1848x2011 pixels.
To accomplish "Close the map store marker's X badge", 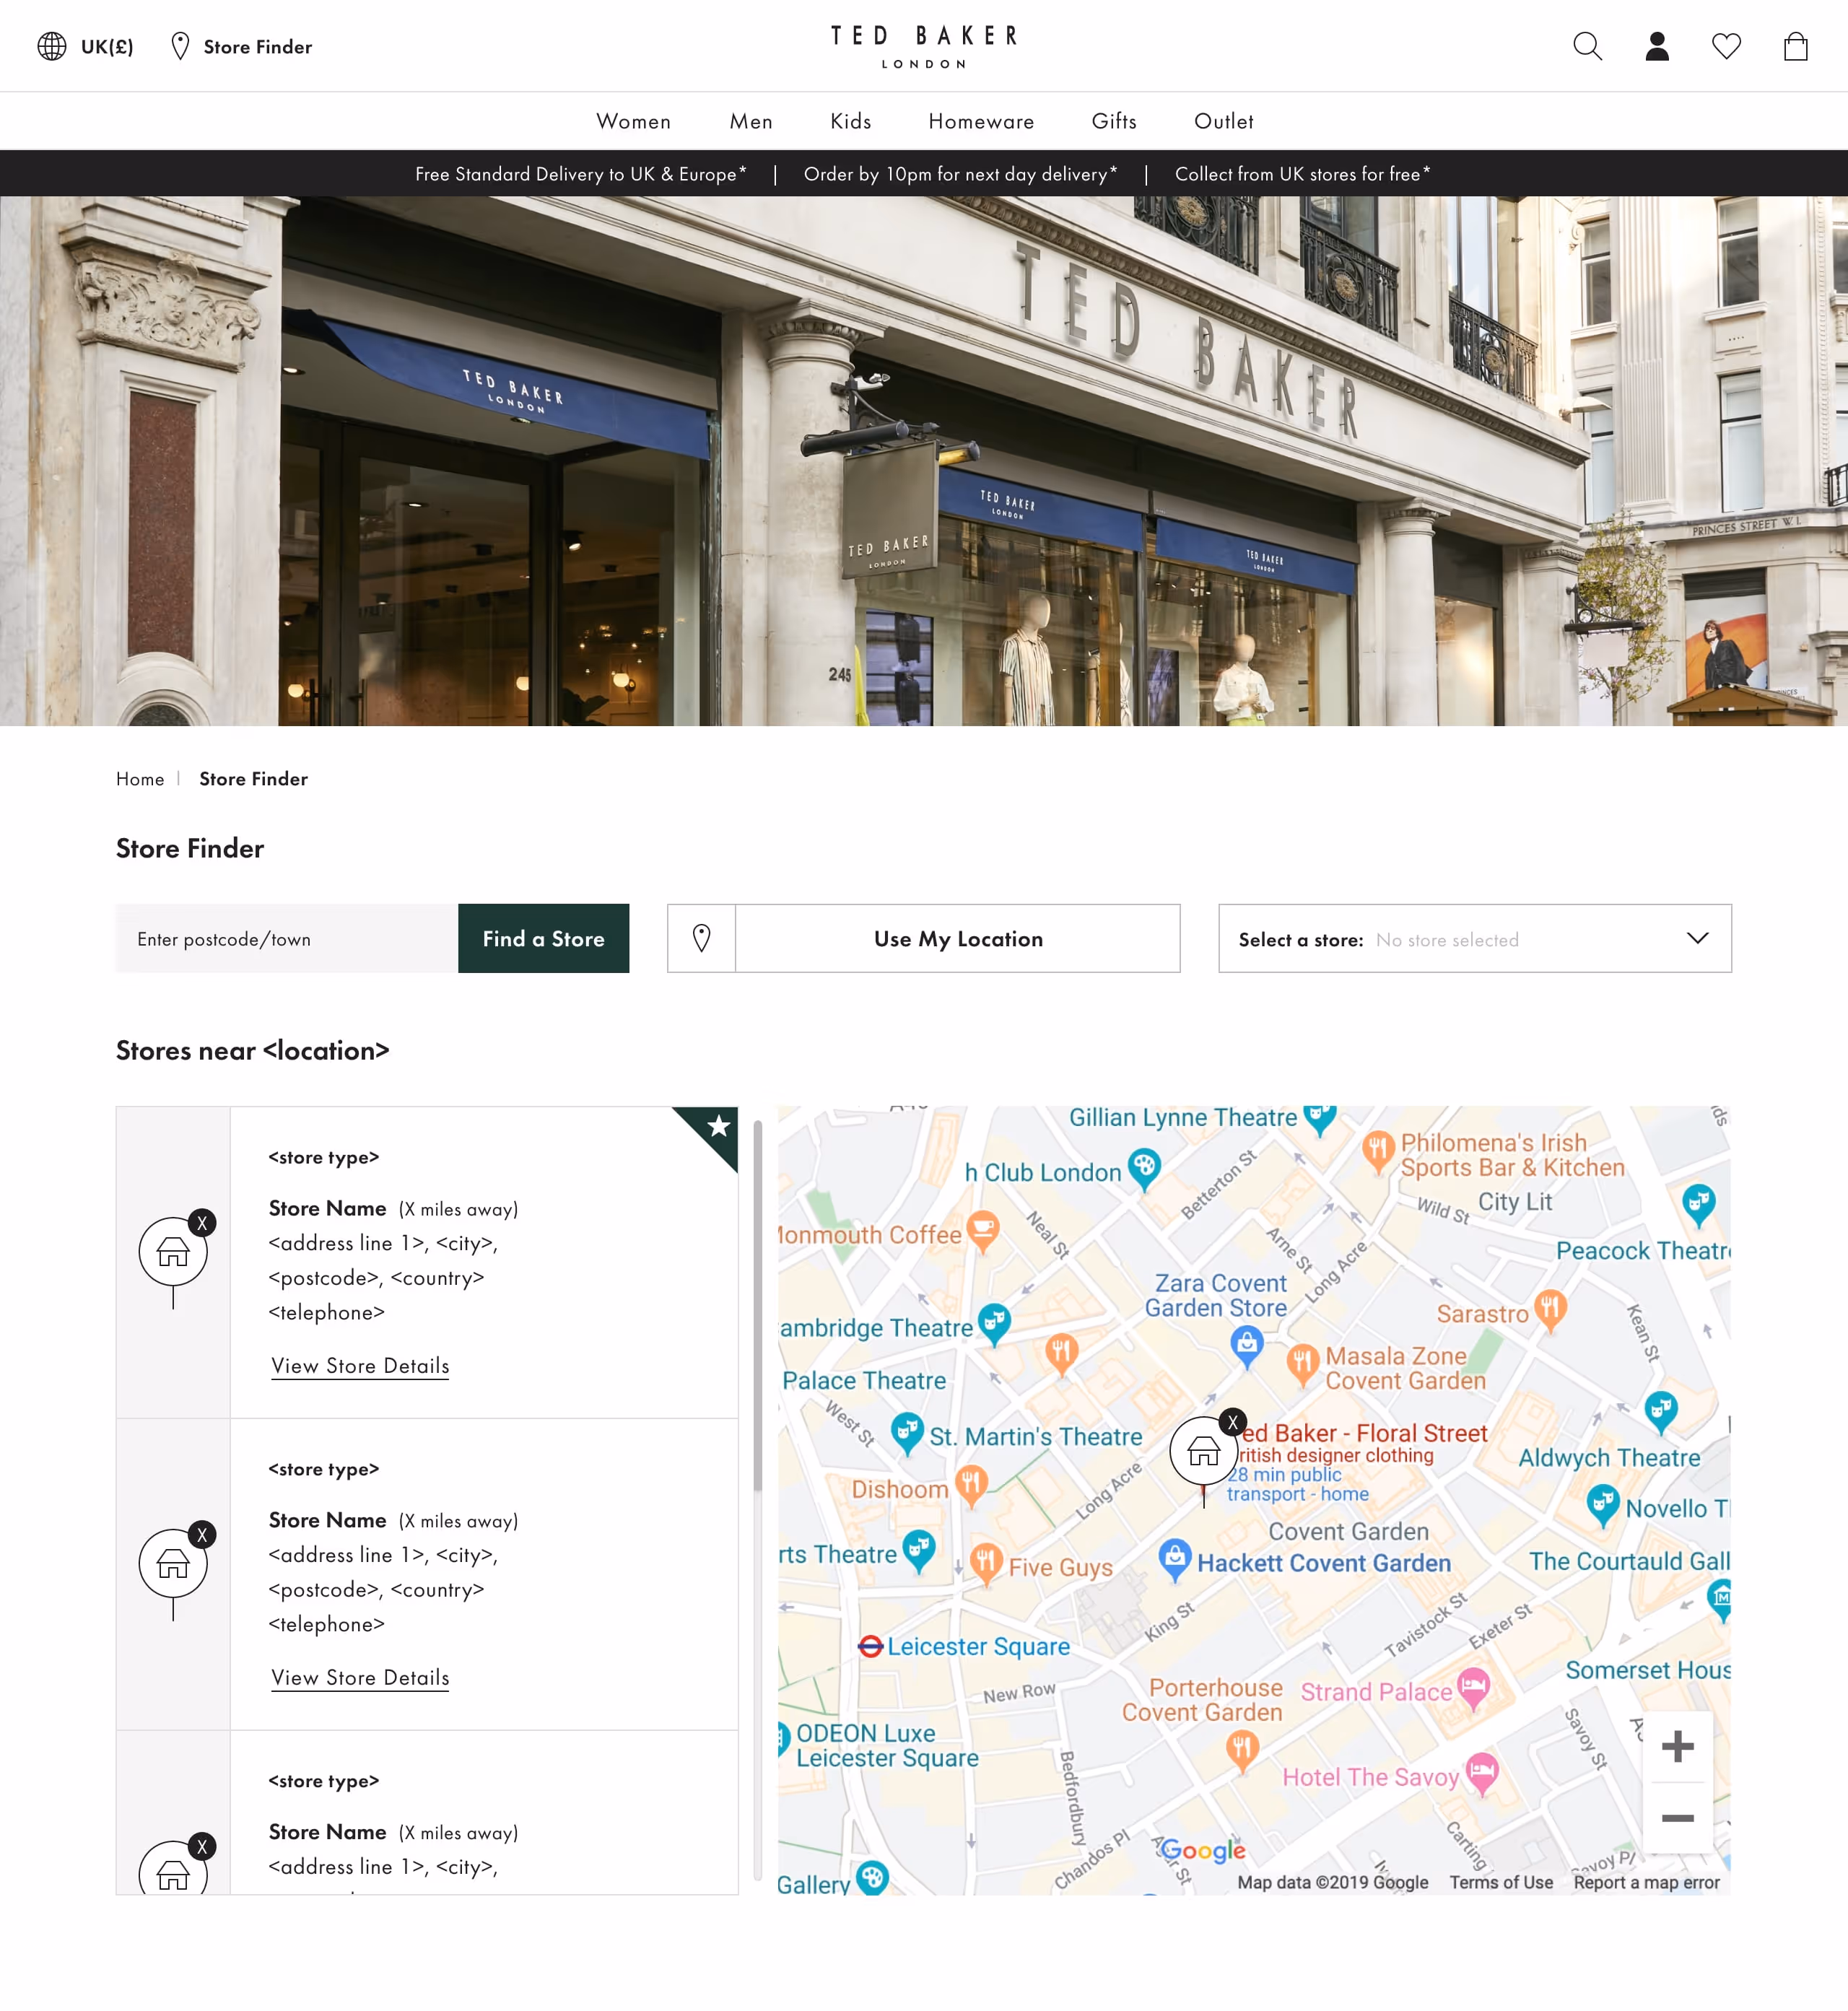I will pos(1233,1422).
